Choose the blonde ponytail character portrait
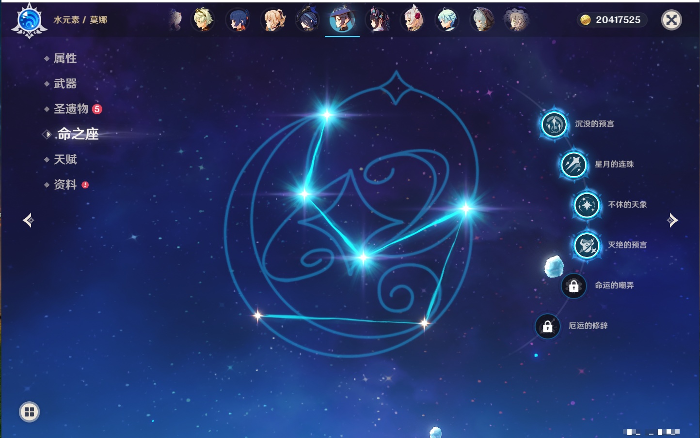The height and width of the screenshot is (438, 700). [273, 20]
